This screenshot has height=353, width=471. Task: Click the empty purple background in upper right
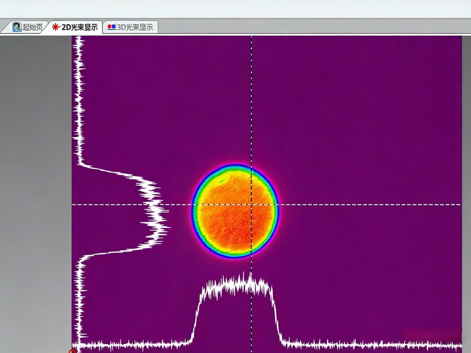(x=383, y=88)
